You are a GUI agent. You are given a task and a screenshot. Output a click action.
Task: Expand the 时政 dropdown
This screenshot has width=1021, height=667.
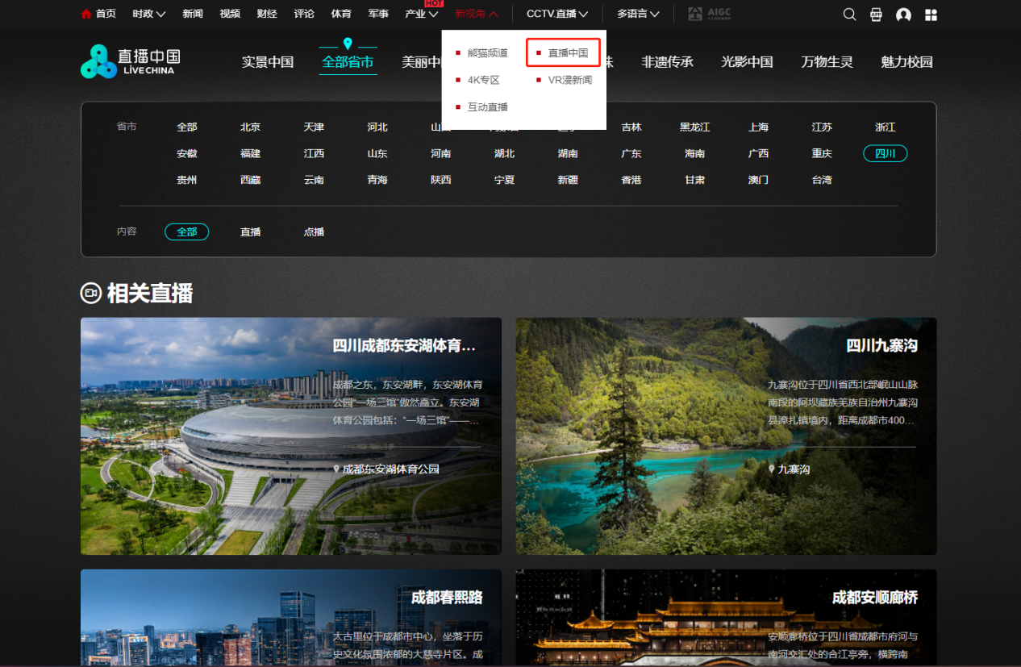[149, 14]
